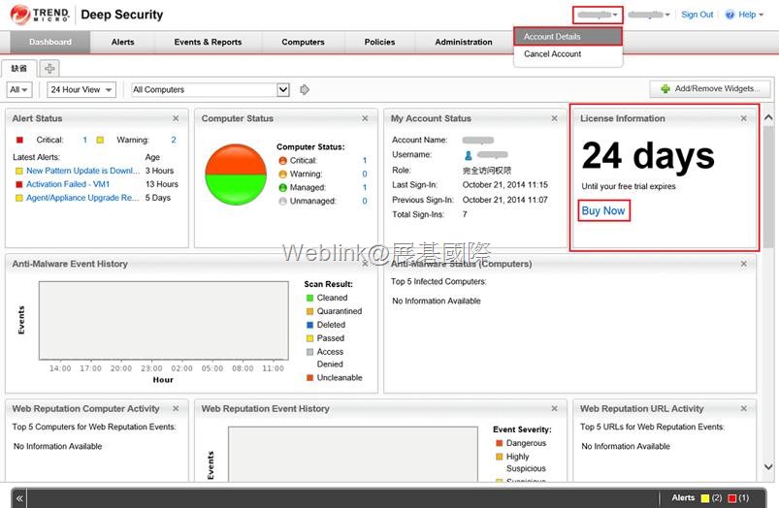This screenshot has width=779, height=508.
Task: Click the Sign Out link
Action: 698,15
